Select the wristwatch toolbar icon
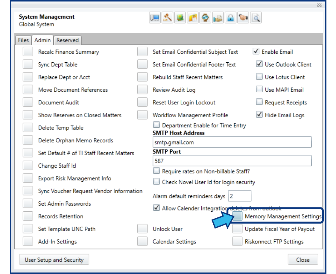The height and width of the screenshot is (274, 336). point(205,18)
